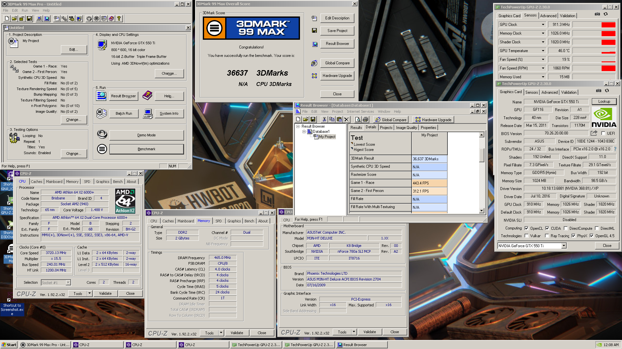Click Open project icon in 3DMark toolbar
The image size is (622, 349).
(x=14, y=19)
